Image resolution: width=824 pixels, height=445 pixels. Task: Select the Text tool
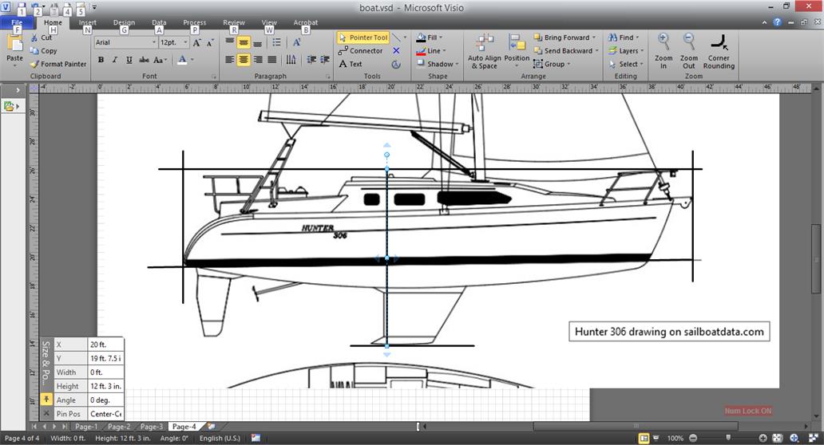click(x=351, y=64)
